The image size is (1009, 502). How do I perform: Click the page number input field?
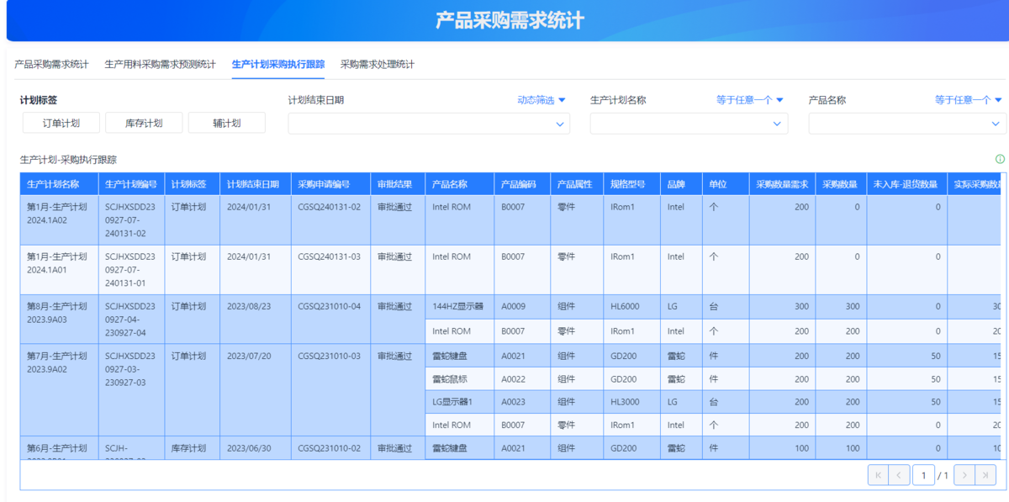pyautogui.click(x=923, y=476)
